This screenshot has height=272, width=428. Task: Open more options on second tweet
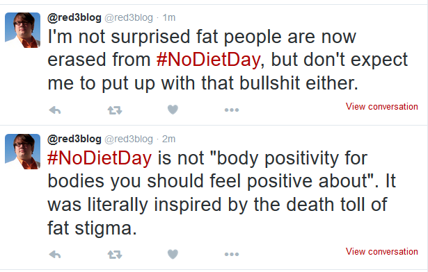coord(232,254)
